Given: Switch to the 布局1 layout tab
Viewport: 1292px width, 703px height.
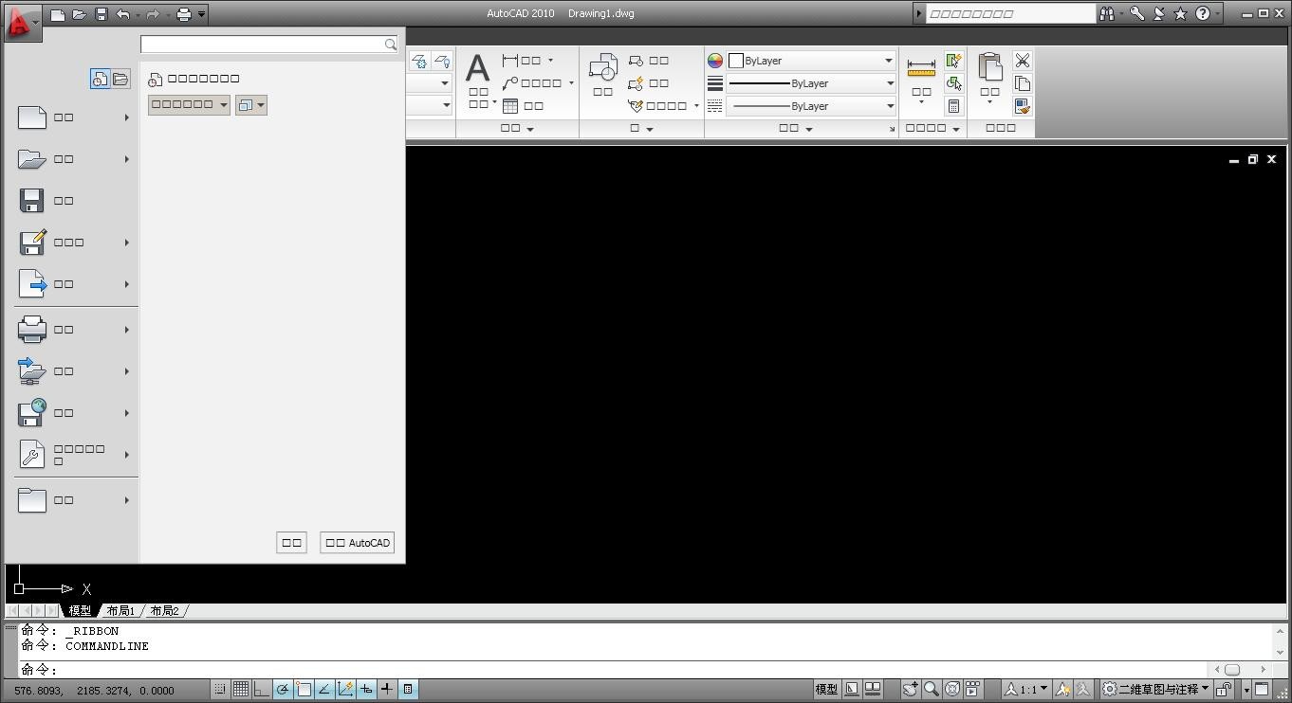Looking at the screenshot, I should [x=120, y=611].
